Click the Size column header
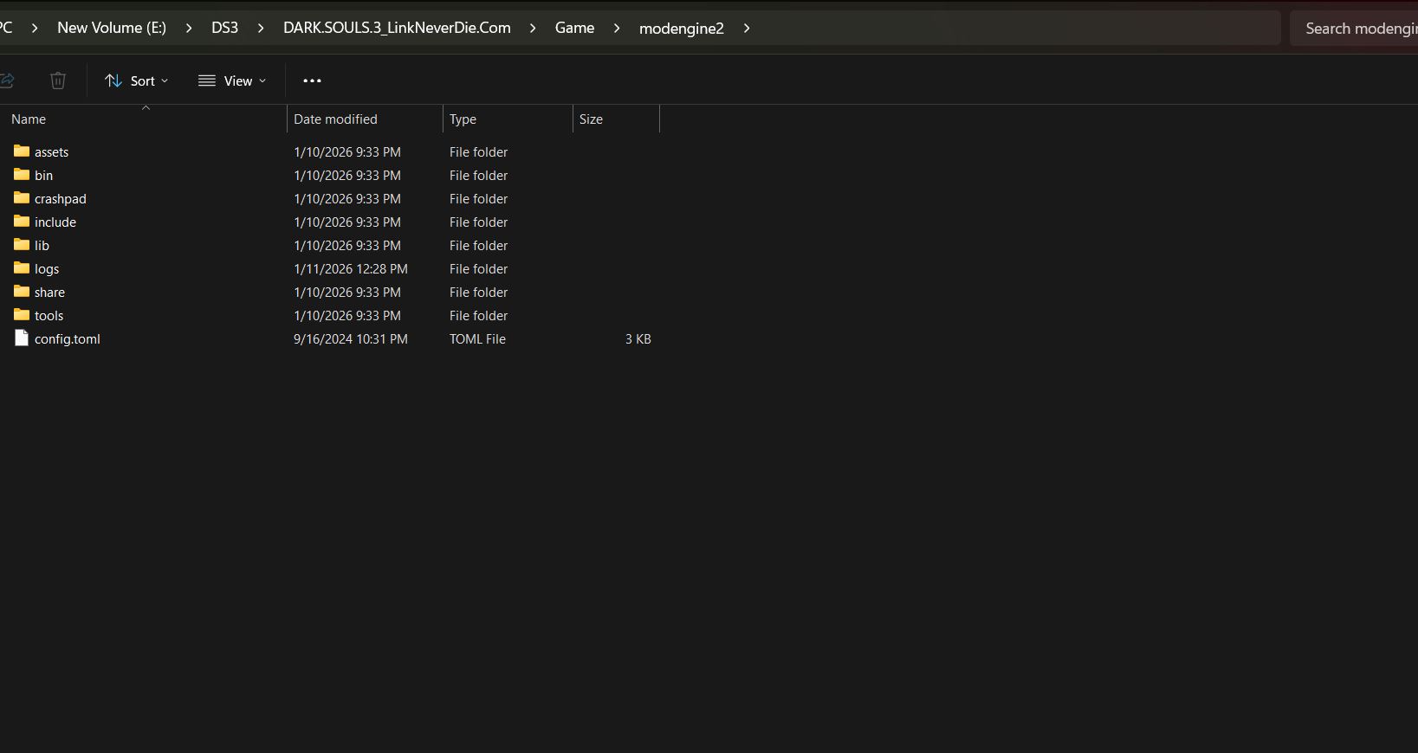Screen dimensions: 1418x753 (x=591, y=119)
